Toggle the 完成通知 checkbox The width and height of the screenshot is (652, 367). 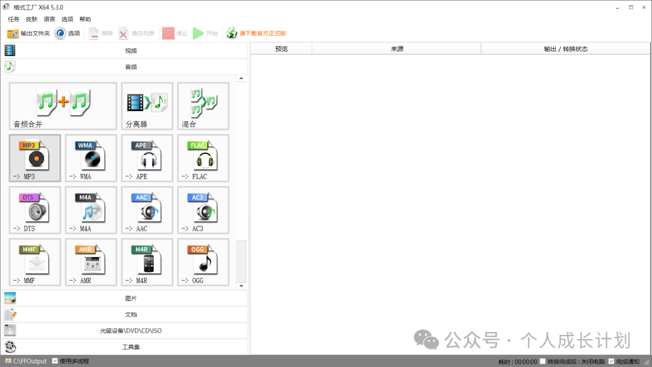pyautogui.click(x=611, y=361)
